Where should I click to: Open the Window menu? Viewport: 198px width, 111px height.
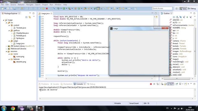tap(58, 5)
